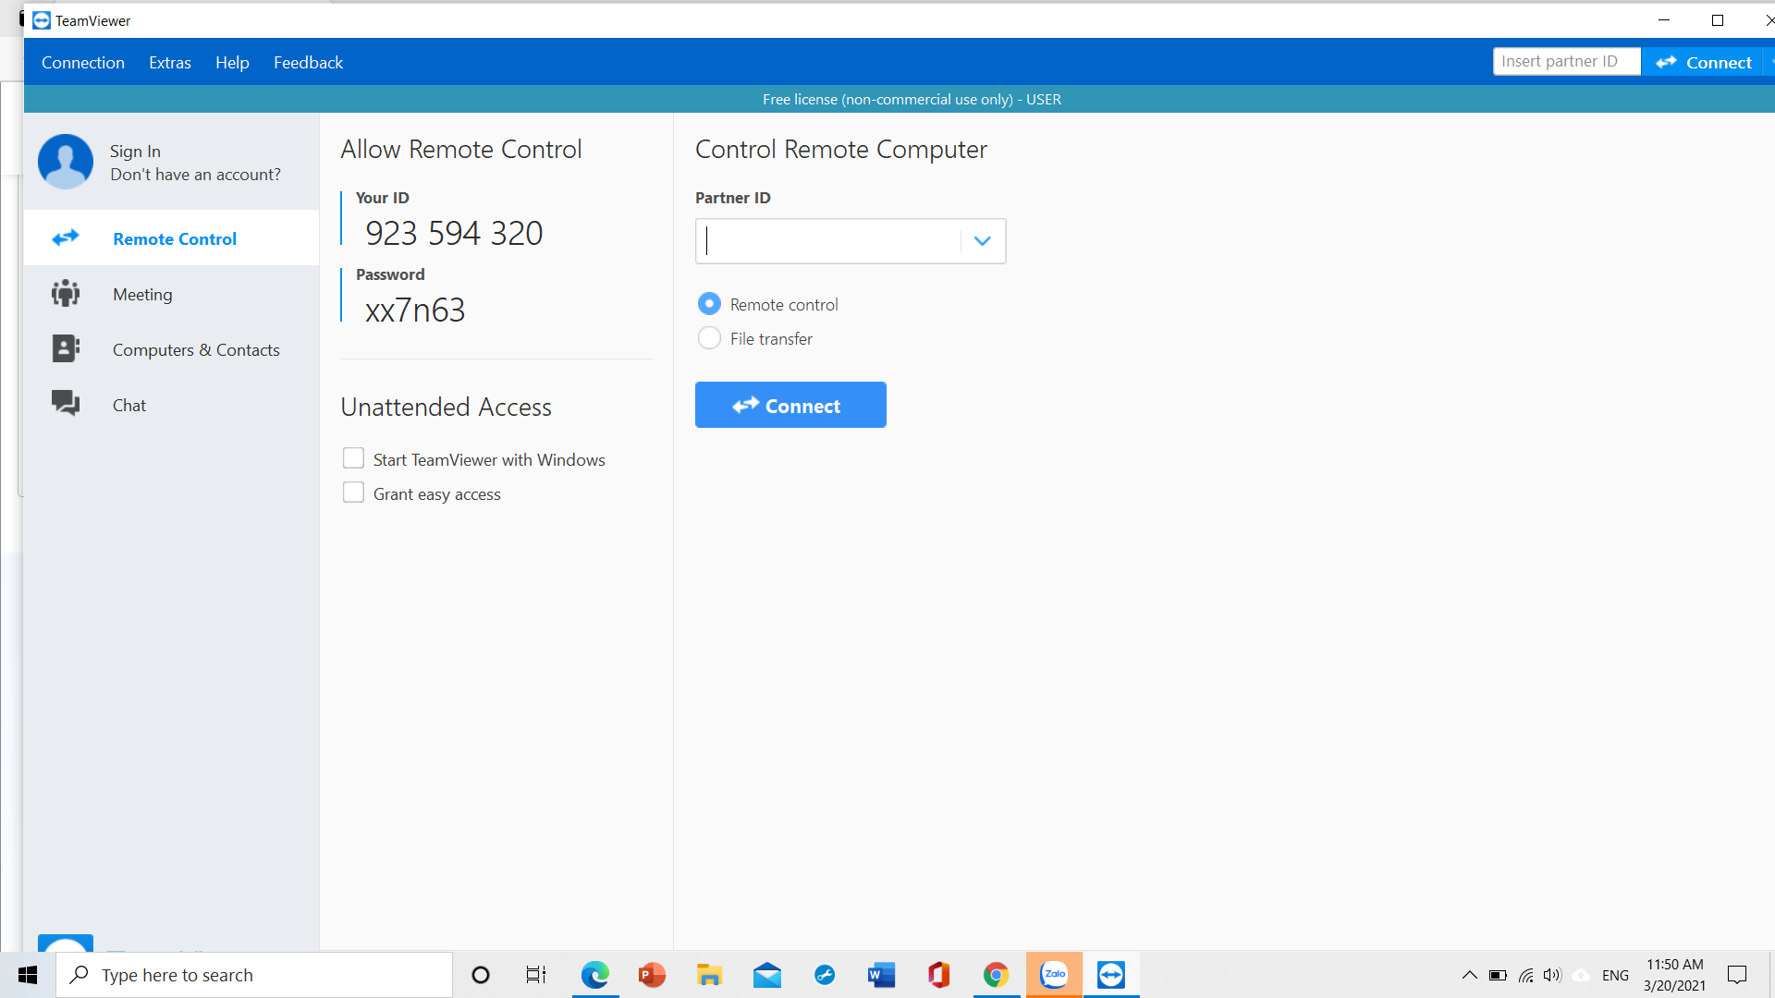Click "Don't have an account?" link
Screen dimensions: 1775x998
click(195, 175)
